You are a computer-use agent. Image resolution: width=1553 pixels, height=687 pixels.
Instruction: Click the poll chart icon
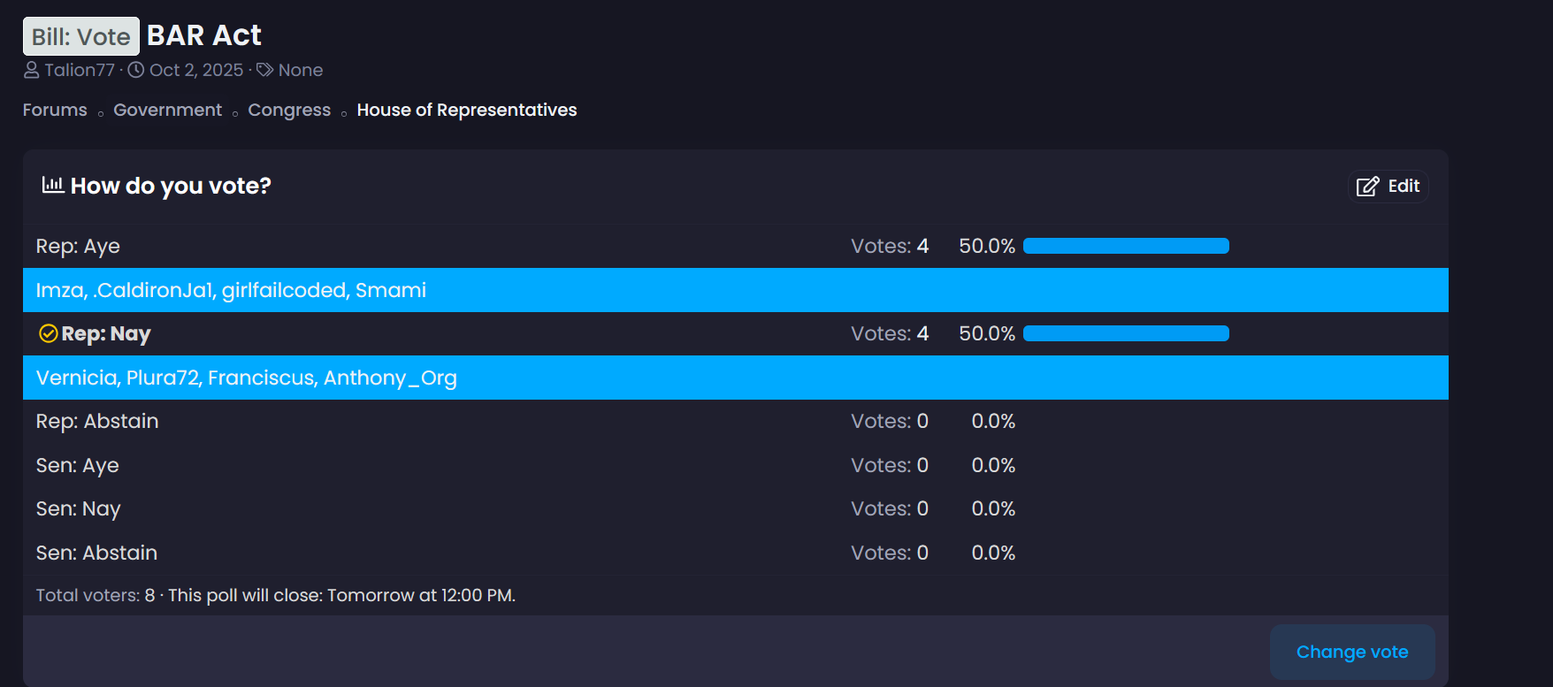point(52,185)
